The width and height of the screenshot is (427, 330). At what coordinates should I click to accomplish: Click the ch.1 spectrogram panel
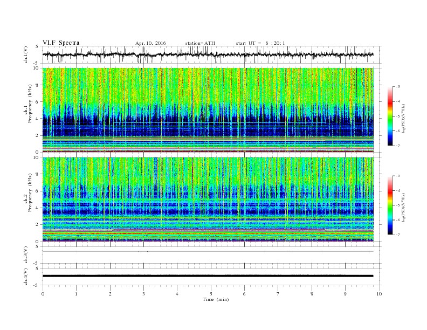[x=208, y=110]
